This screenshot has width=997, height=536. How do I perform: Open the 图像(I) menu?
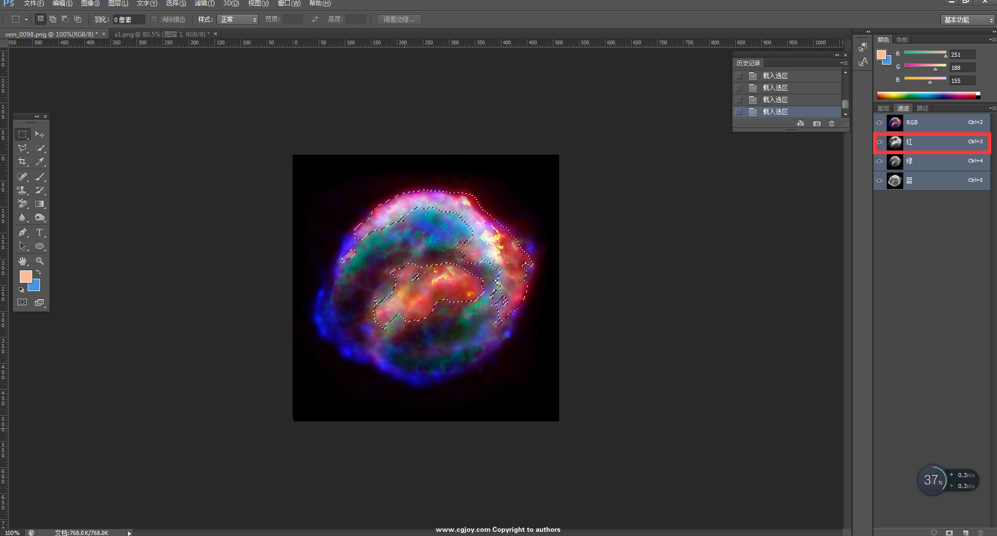[x=91, y=3]
